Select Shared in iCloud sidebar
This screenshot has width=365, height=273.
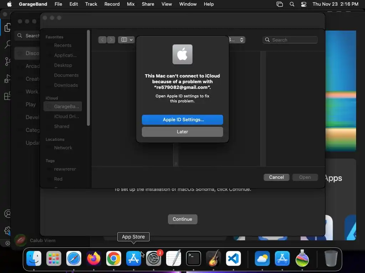[63, 127]
